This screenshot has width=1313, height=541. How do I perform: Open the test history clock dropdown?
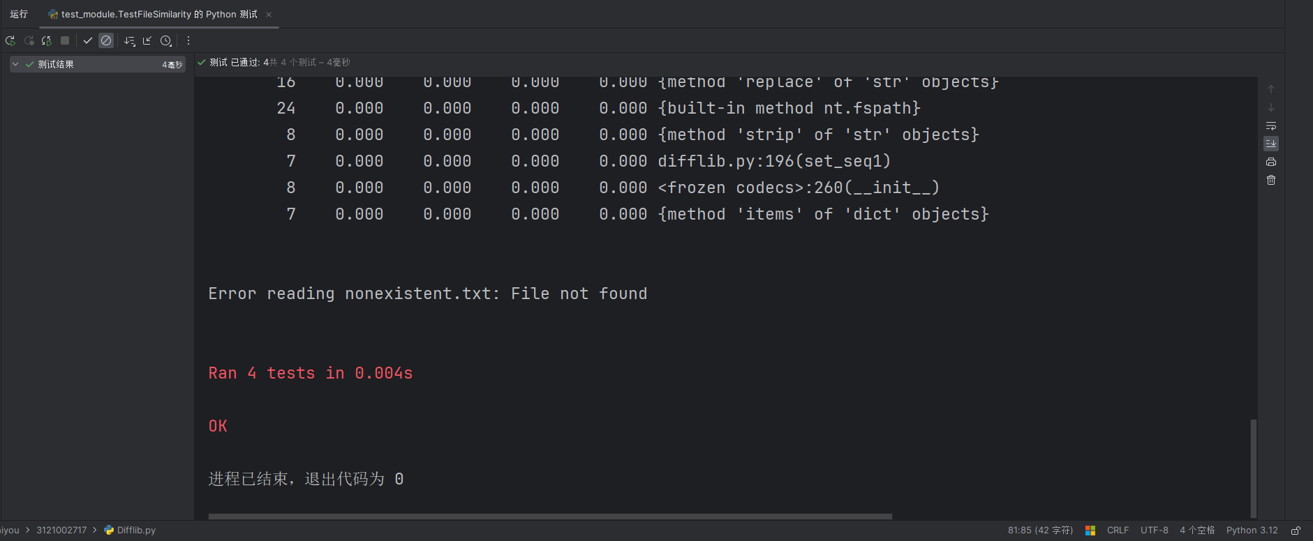pyautogui.click(x=166, y=41)
